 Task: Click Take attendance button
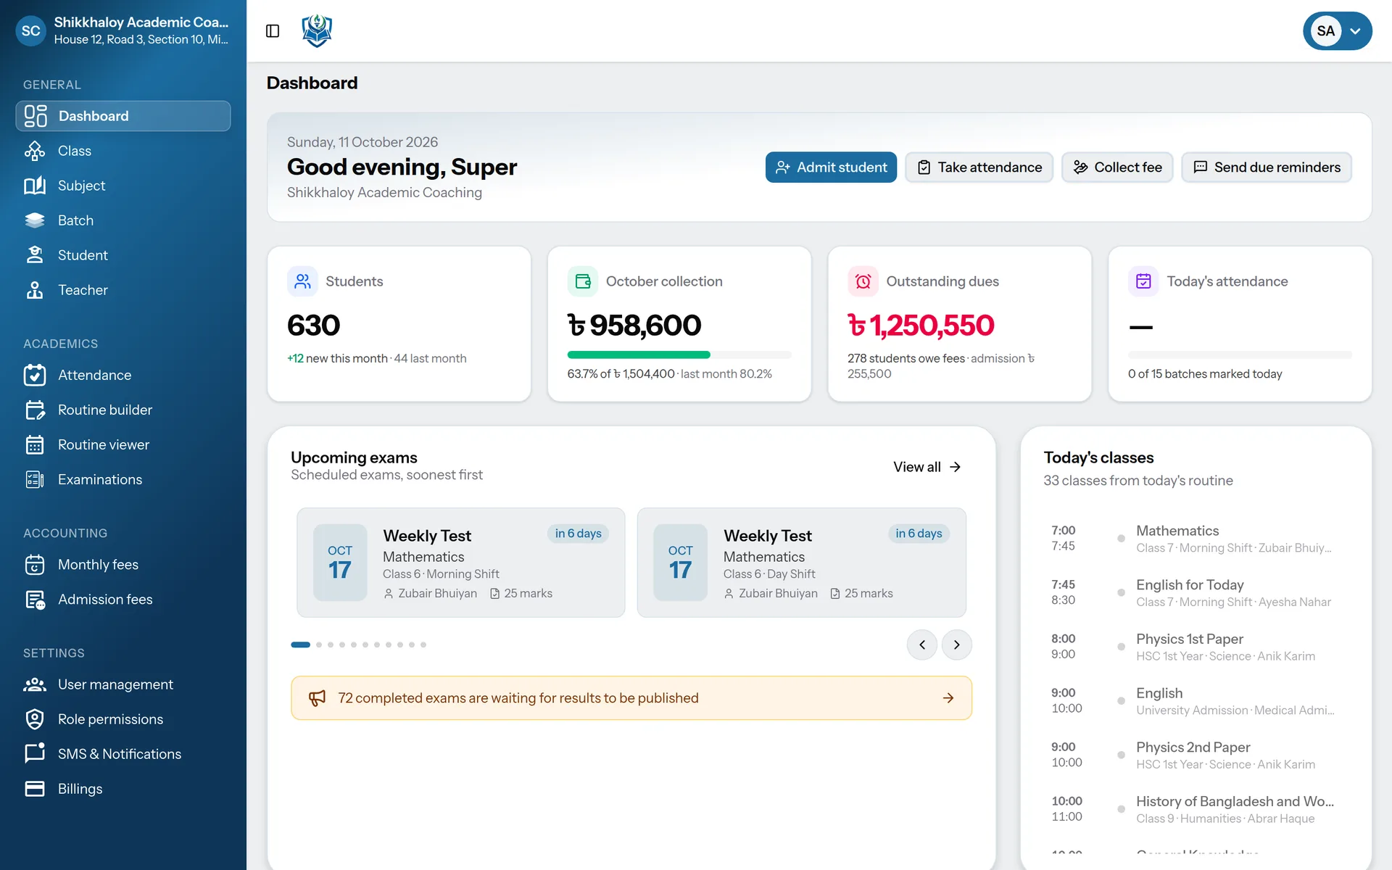[979, 167]
